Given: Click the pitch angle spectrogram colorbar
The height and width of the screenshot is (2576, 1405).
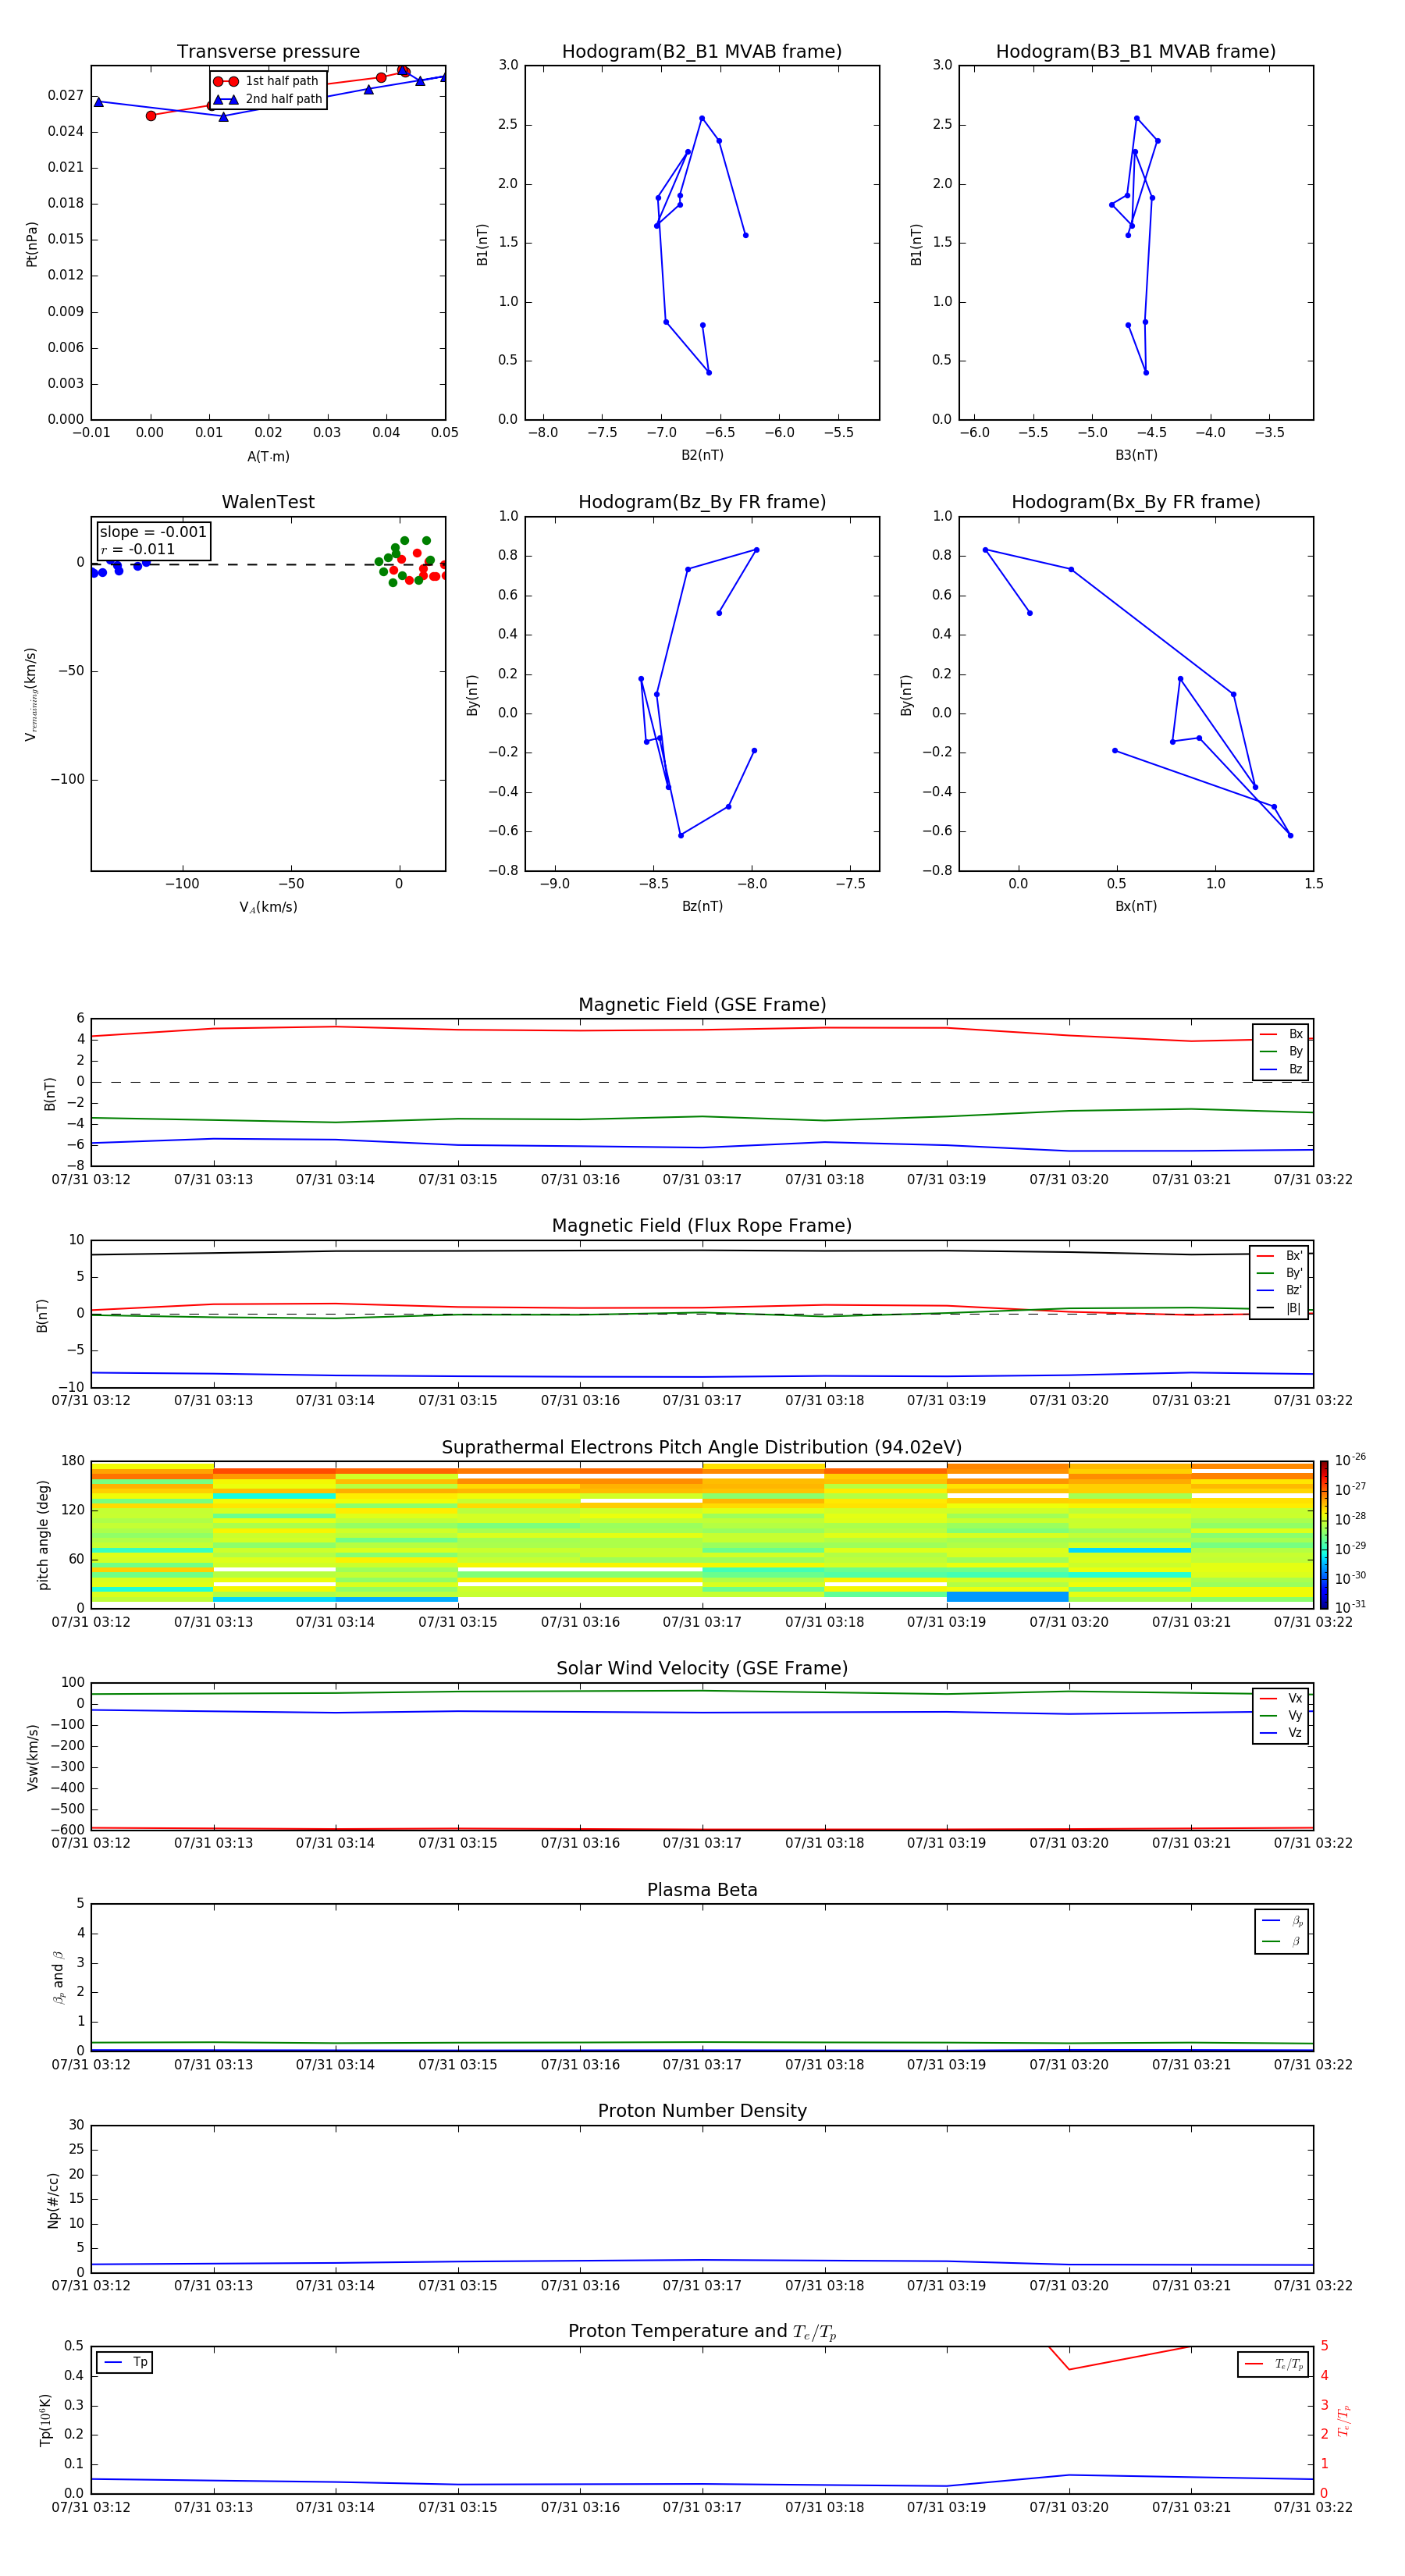Looking at the screenshot, I should tap(1323, 1533).
